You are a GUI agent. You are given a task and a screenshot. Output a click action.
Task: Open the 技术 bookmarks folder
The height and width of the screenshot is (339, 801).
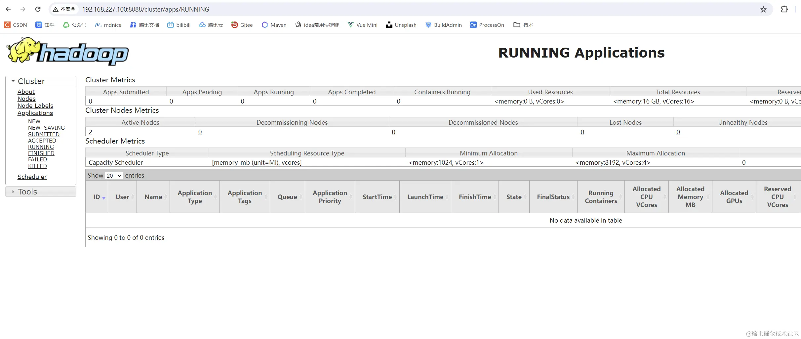coord(523,25)
